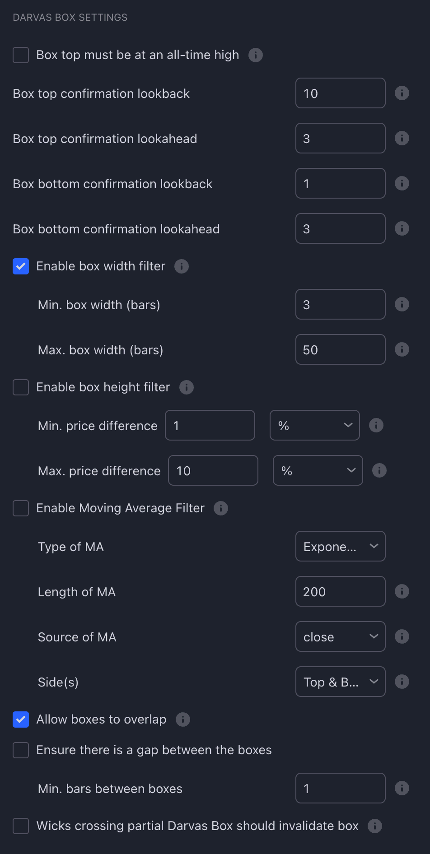The height and width of the screenshot is (854, 430).
Task: Select the Length of MA input field
Action: (340, 591)
